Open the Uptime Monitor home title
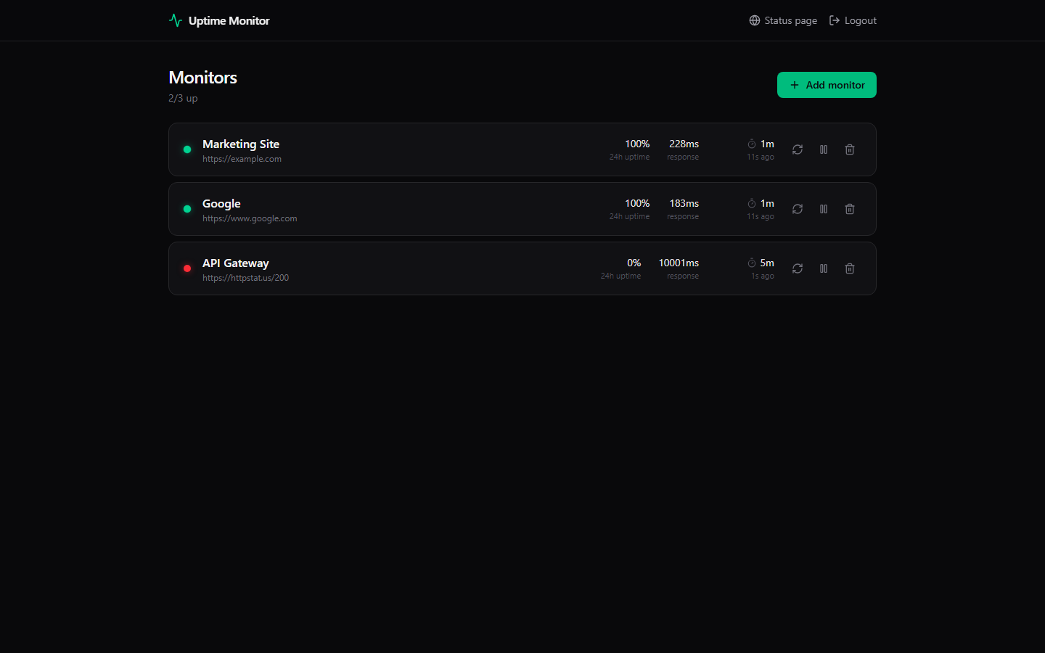Viewport: 1045px width, 653px height. pyautogui.click(x=229, y=20)
